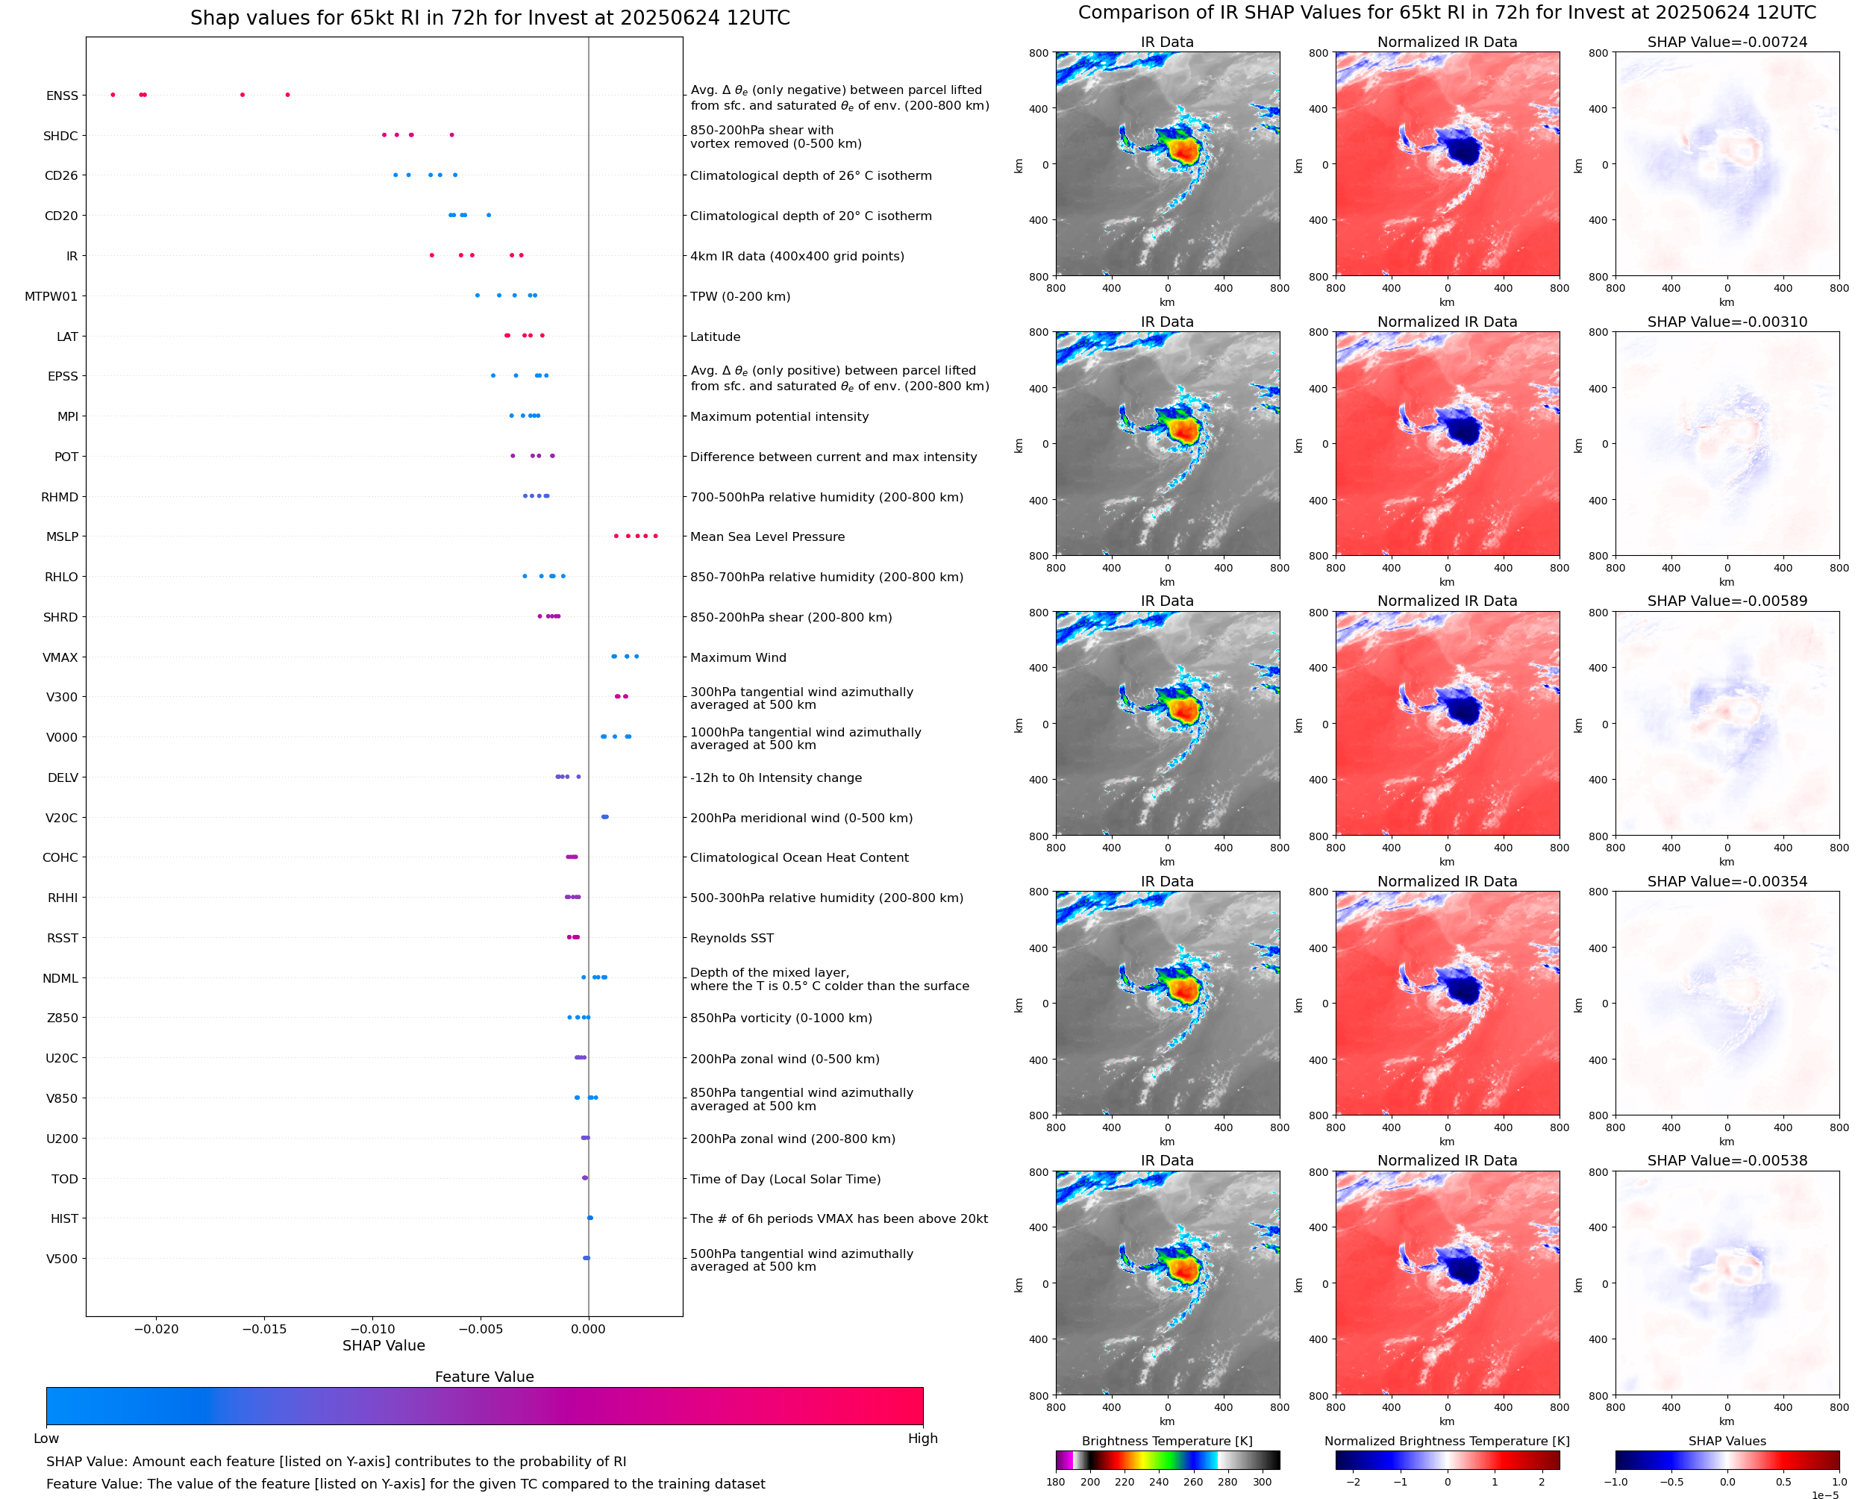Click the 'Shap values for 65kt RI' title
The image size is (1858, 1499).
pos(489,18)
